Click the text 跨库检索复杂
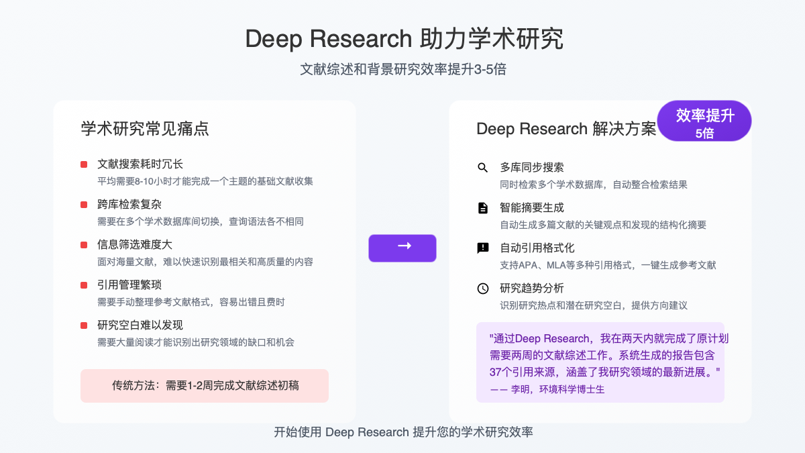Image resolution: width=805 pixels, height=453 pixels. pyautogui.click(x=129, y=204)
